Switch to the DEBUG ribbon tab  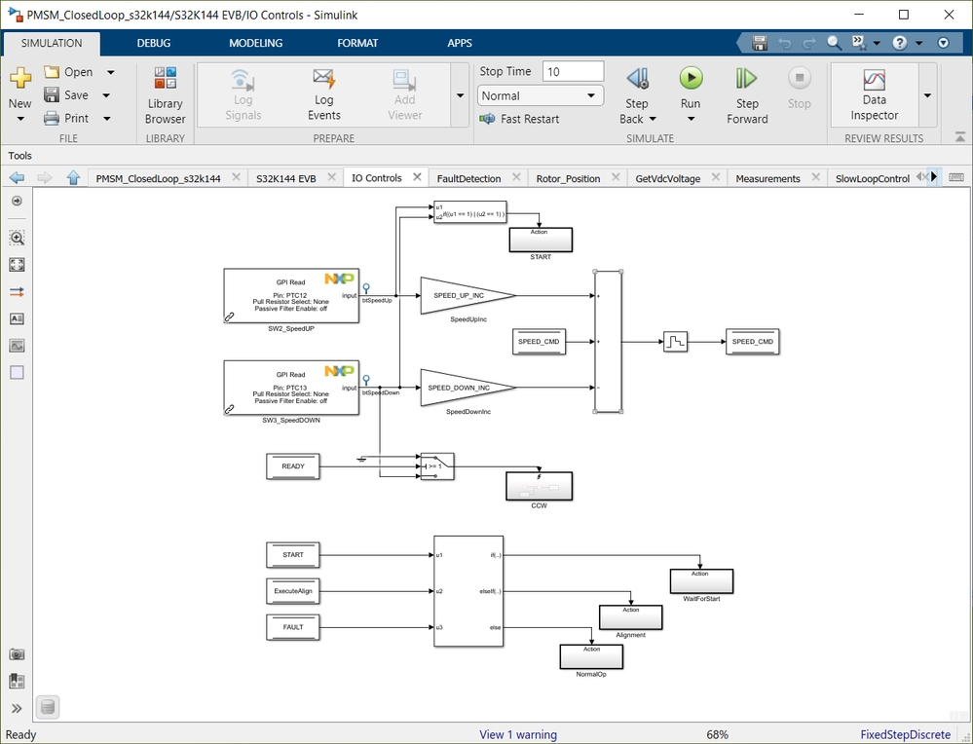(153, 43)
